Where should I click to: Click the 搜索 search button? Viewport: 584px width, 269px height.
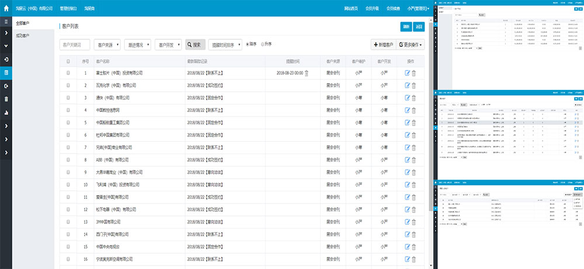[195, 44]
